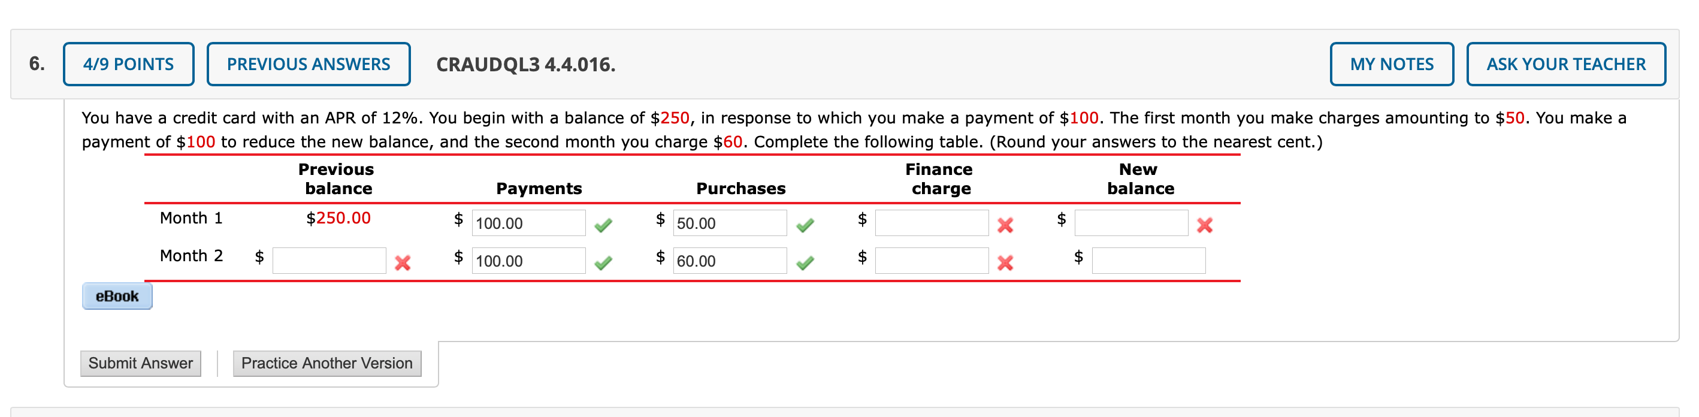The image size is (1699, 417).
Task: Click the red X beside Month 1 Finance charge
Action: click(1005, 226)
